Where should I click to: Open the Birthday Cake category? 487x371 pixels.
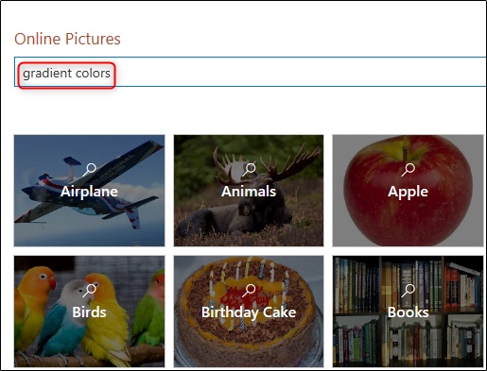point(249,312)
